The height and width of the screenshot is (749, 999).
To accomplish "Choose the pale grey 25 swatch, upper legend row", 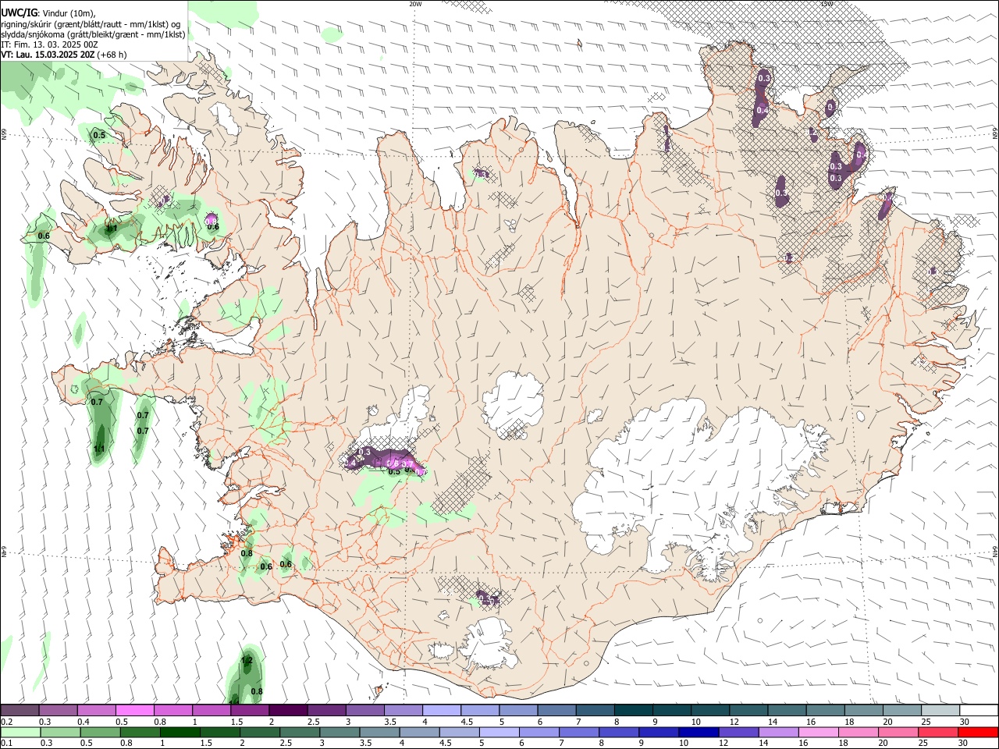I will click(x=940, y=710).
